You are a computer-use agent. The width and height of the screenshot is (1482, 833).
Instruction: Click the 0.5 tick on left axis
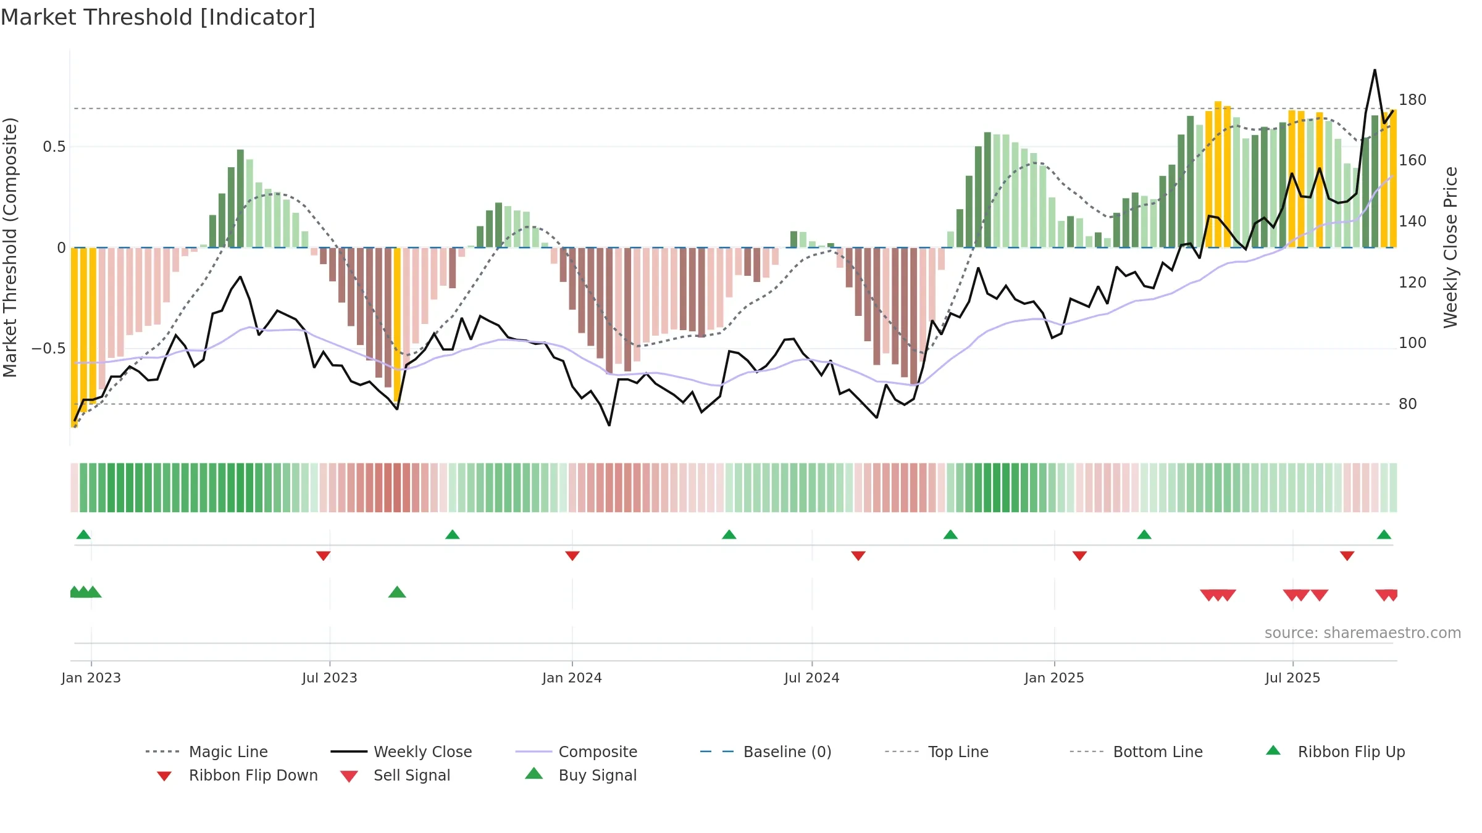tap(54, 147)
